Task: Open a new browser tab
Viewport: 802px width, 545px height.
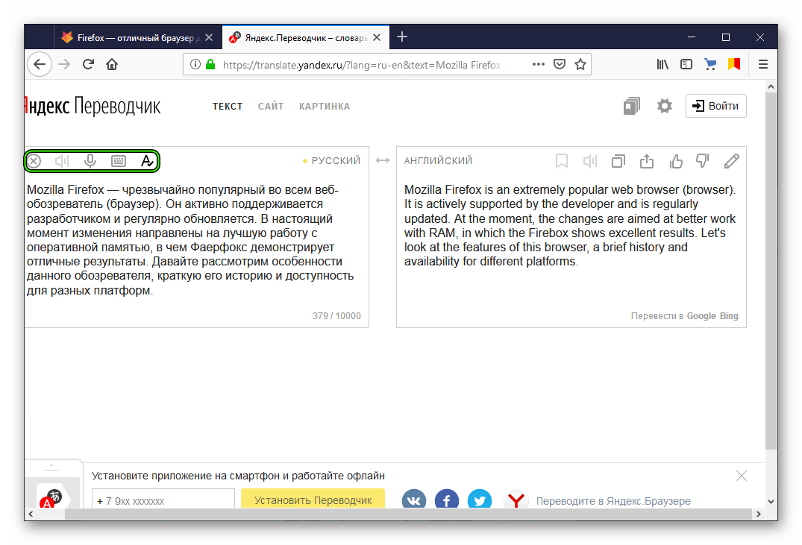Action: [402, 37]
